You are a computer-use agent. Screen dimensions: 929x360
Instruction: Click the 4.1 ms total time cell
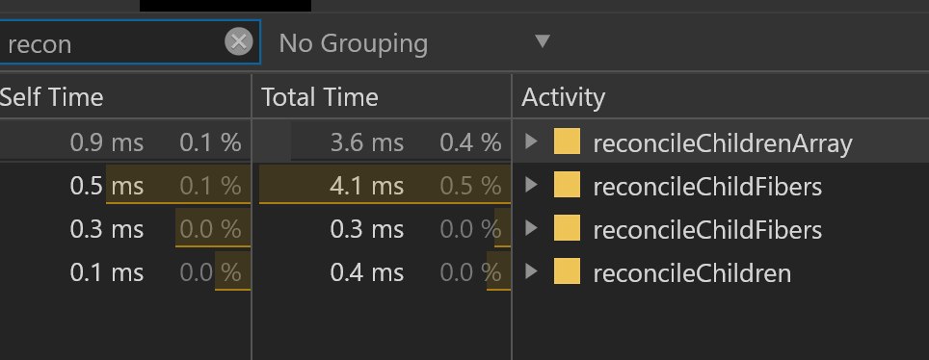[x=382, y=186]
